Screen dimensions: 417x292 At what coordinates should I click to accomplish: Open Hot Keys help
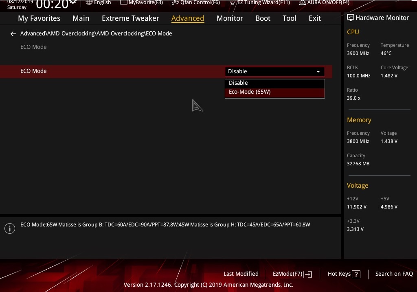pyautogui.click(x=344, y=274)
